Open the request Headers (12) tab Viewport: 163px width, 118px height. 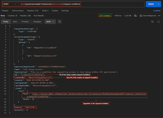32,11
